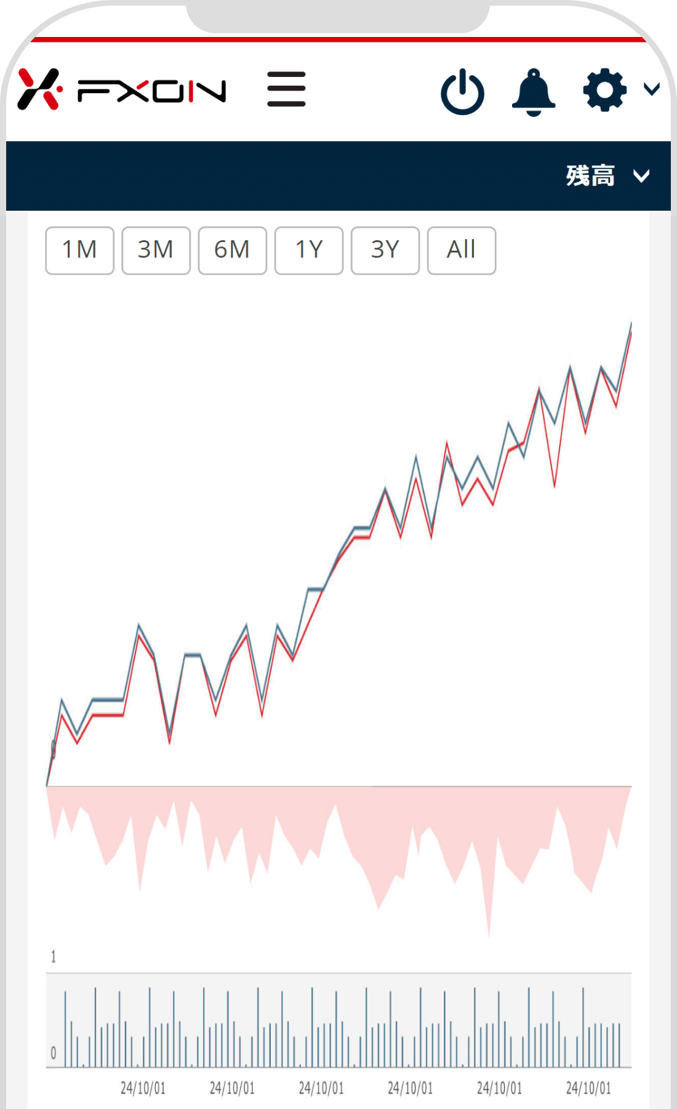Select the 1M time range
This screenshot has height=1109, width=677.
pyautogui.click(x=79, y=250)
